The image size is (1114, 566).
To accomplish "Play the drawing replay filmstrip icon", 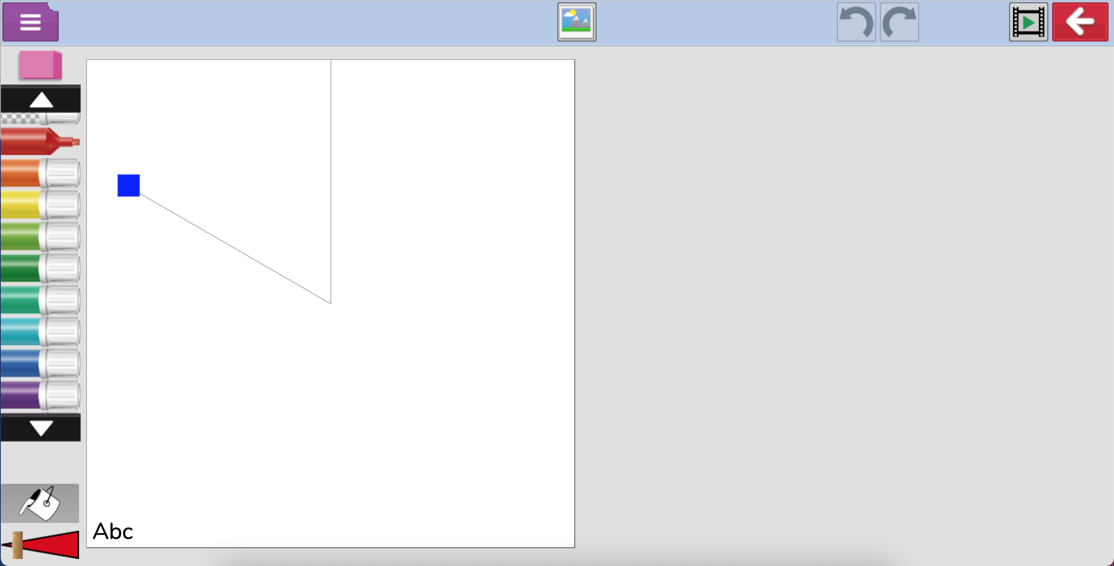I will click(1028, 22).
